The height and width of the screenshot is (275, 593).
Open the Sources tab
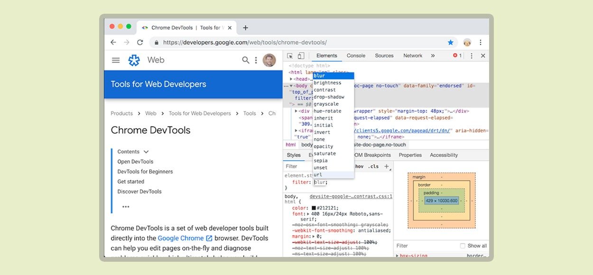(384, 56)
